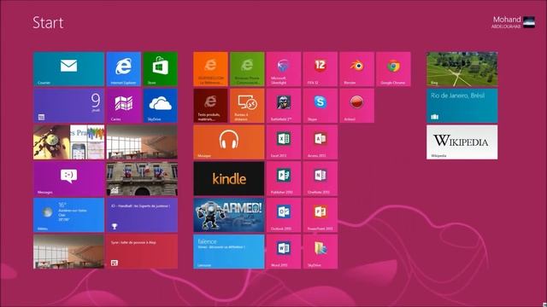Open the ARMED! game tile
This screenshot has width=547, height=307.
pos(229,215)
